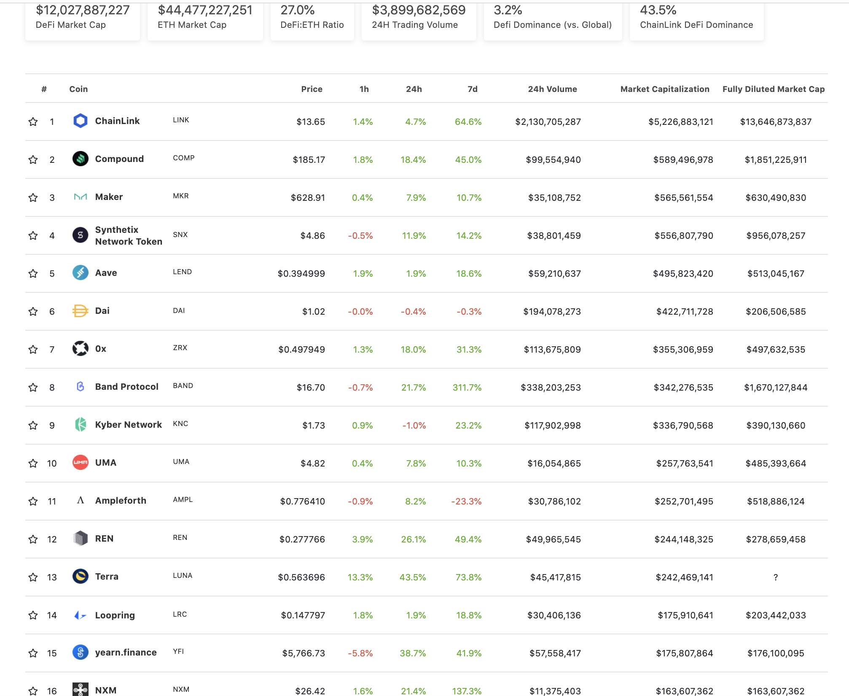Image resolution: width=849 pixels, height=696 pixels.
Task: Favorite Loopring with the star
Action: (33, 615)
